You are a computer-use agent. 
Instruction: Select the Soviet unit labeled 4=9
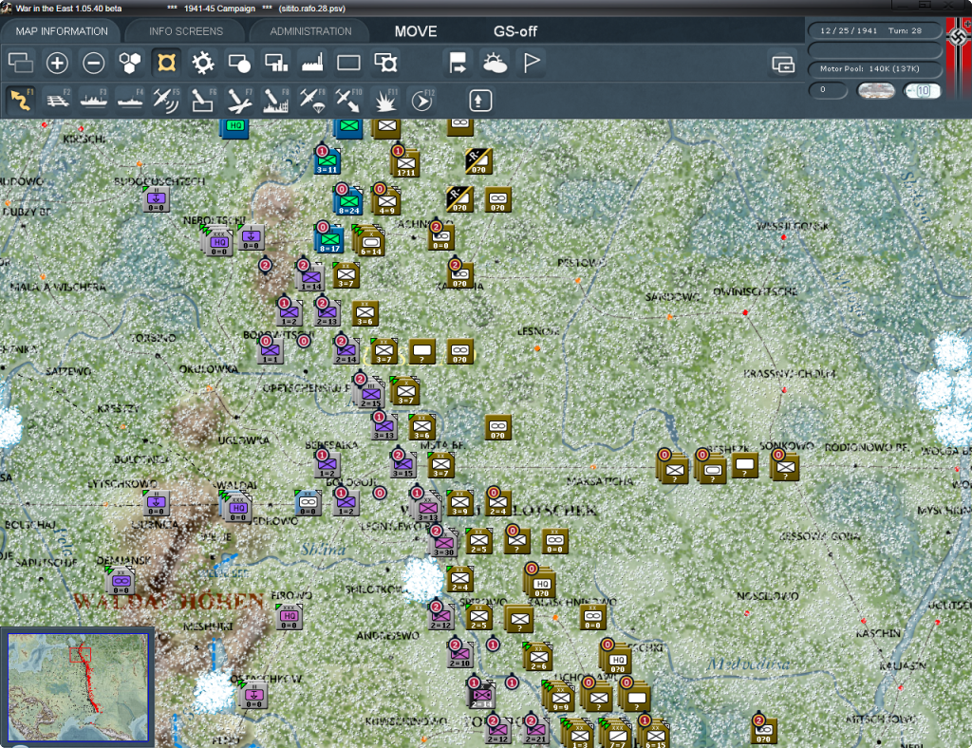(x=387, y=202)
